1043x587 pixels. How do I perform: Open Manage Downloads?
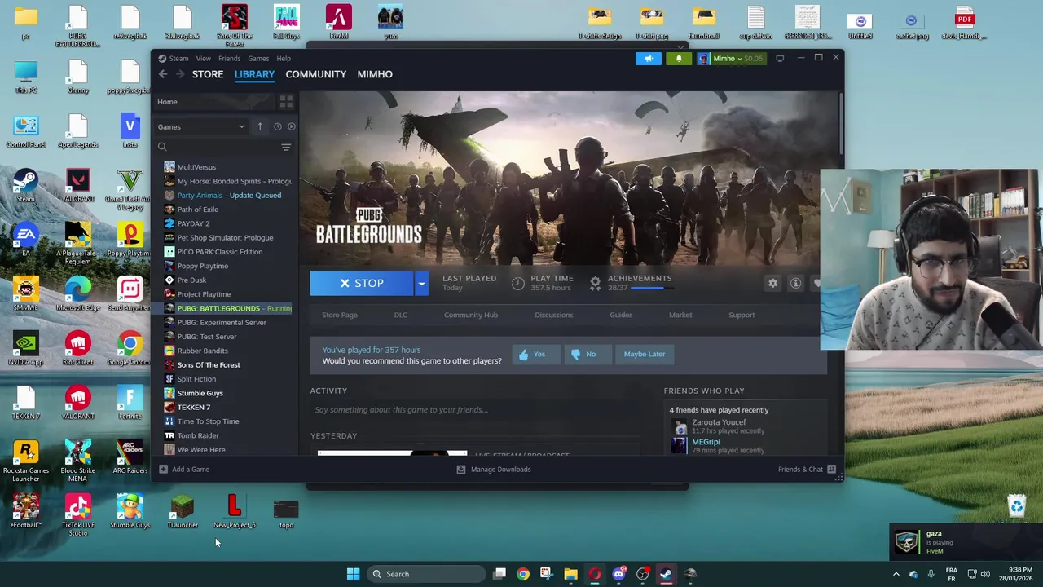coord(494,470)
